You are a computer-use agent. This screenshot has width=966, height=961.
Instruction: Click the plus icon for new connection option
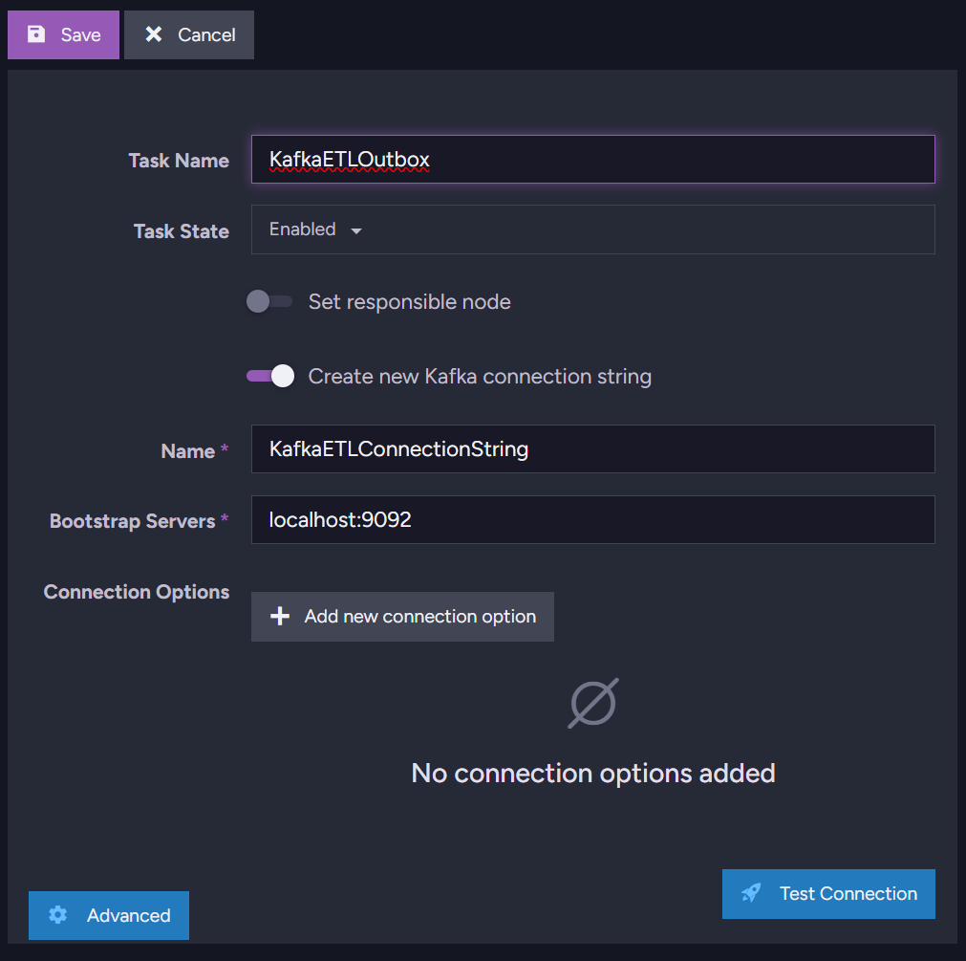(280, 617)
